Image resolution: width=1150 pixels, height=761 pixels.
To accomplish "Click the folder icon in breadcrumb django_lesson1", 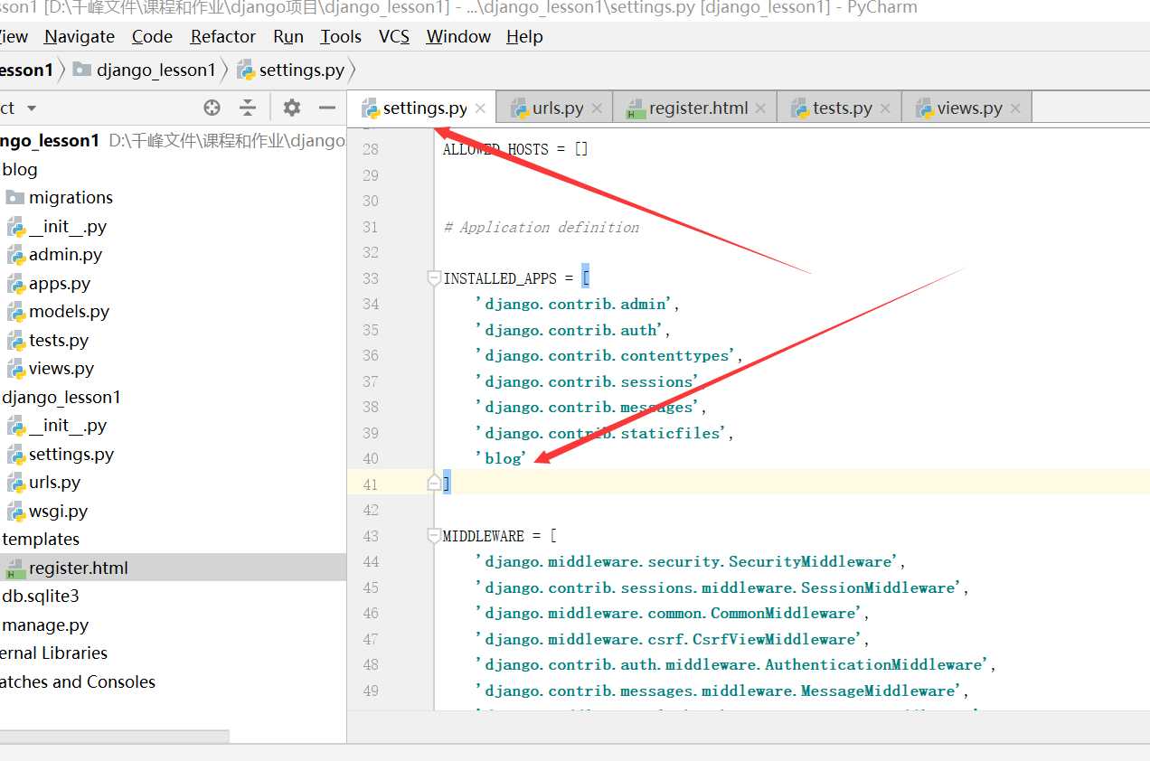I will click(82, 70).
